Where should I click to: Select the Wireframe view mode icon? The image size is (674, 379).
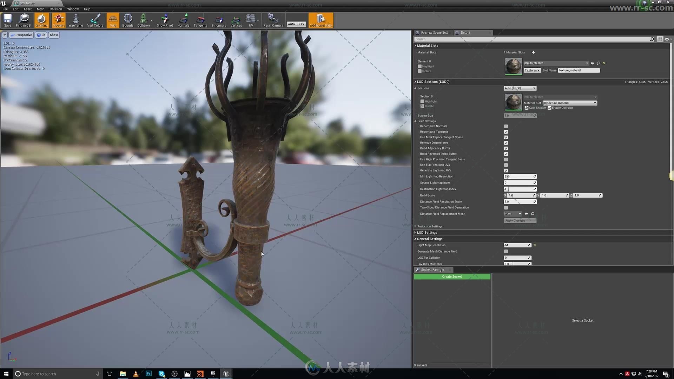pyautogui.click(x=75, y=20)
